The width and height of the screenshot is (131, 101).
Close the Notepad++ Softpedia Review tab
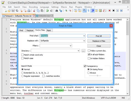pos(34,16)
